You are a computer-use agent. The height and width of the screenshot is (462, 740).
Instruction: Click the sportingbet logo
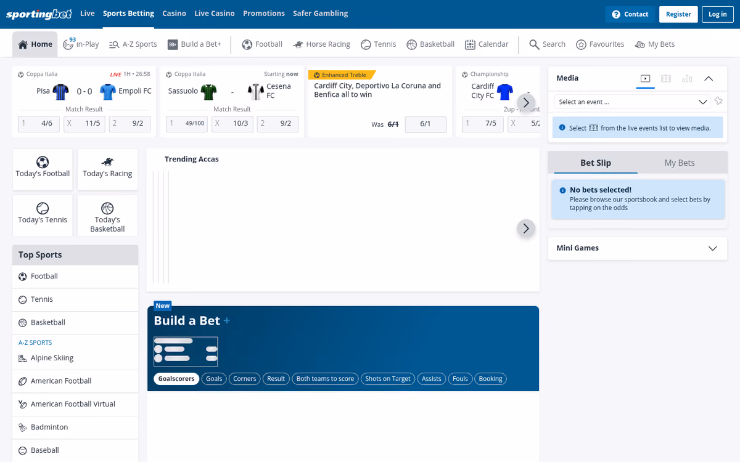(x=39, y=14)
